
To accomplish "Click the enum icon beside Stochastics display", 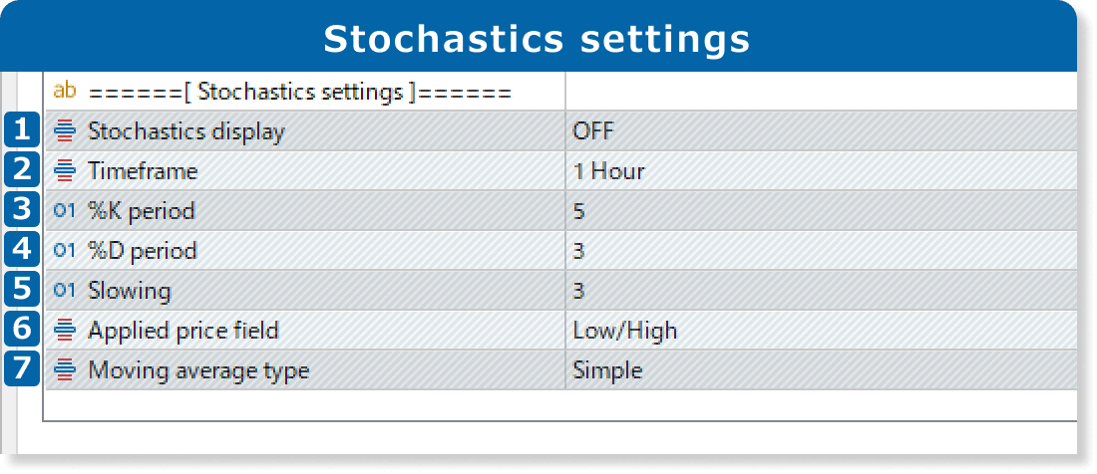I will [65, 130].
